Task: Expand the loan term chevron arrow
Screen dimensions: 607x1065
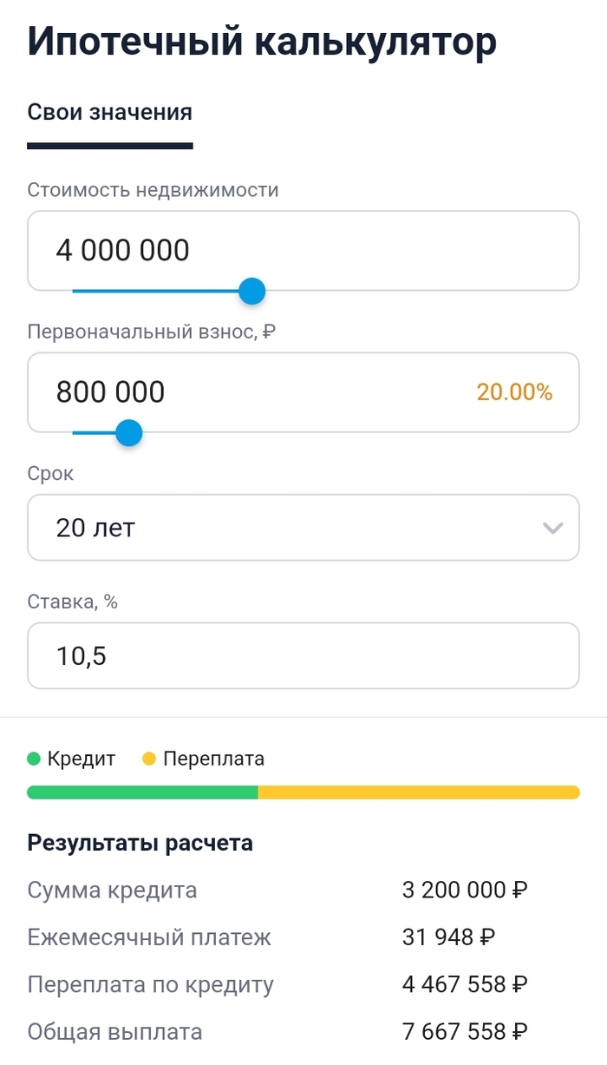Action: (x=552, y=528)
